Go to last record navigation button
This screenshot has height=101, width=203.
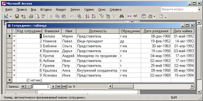click(x=59, y=86)
